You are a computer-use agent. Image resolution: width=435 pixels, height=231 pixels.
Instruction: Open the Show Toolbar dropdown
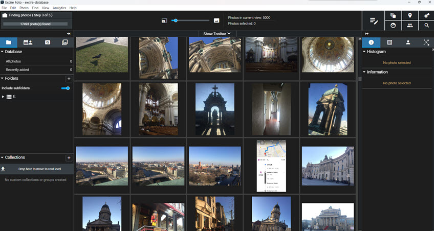(x=217, y=34)
